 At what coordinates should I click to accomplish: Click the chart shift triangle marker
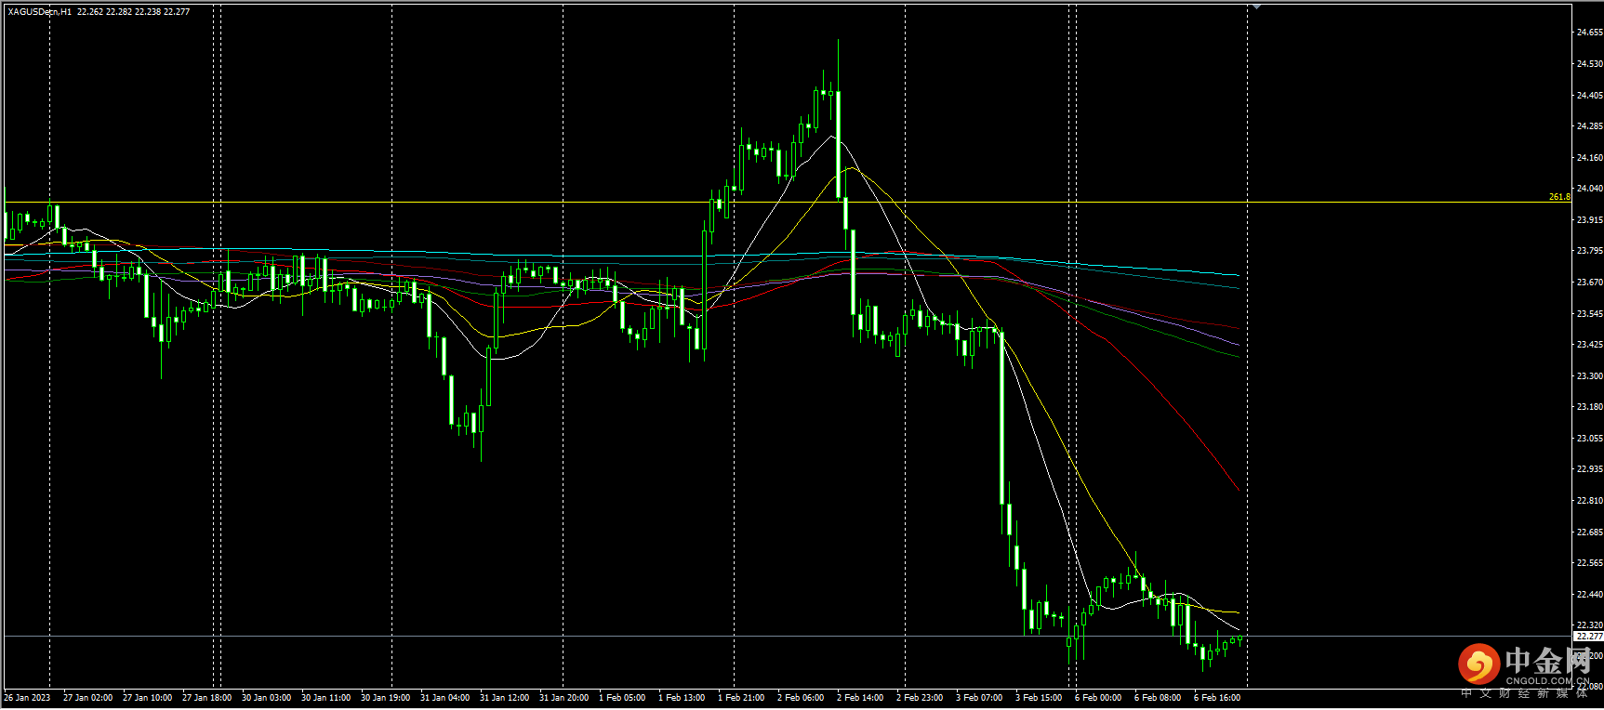[x=1256, y=6]
